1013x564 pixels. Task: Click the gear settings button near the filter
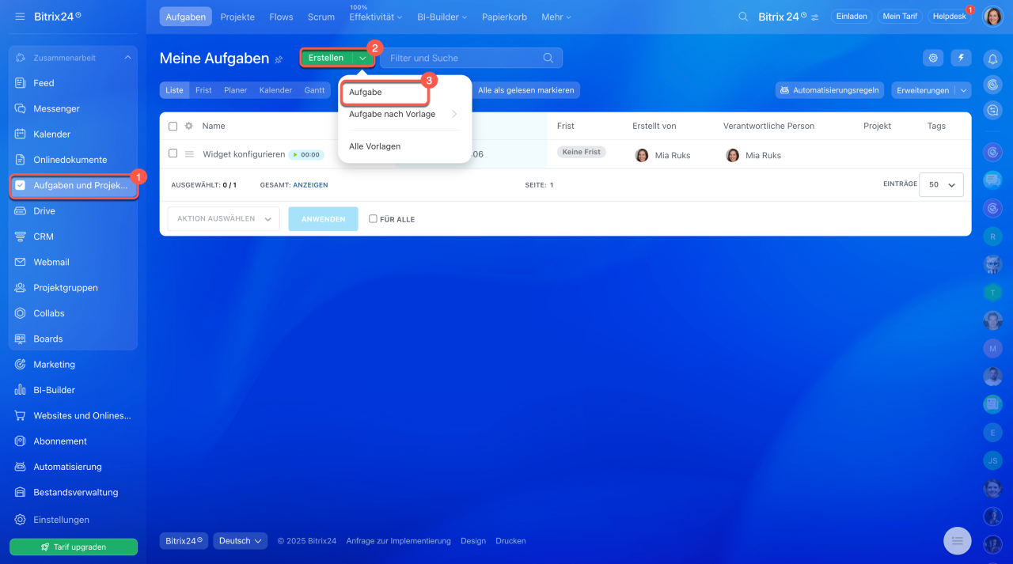(934, 58)
